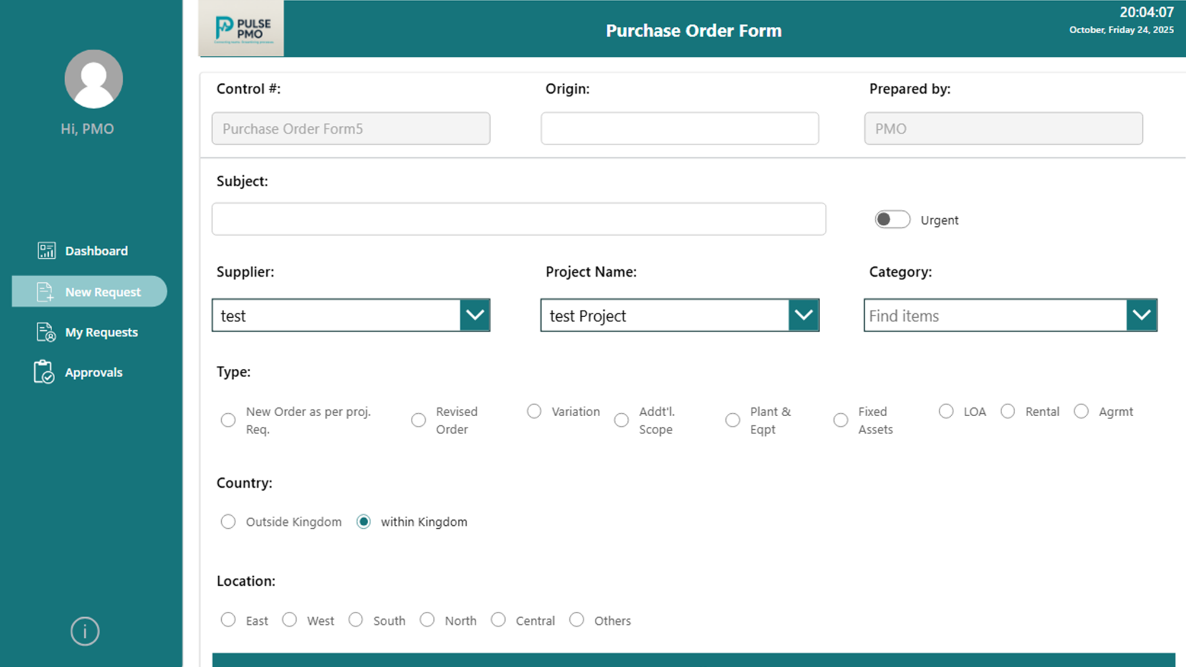
Task: Select the Central location option
Action: tap(498, 620)
